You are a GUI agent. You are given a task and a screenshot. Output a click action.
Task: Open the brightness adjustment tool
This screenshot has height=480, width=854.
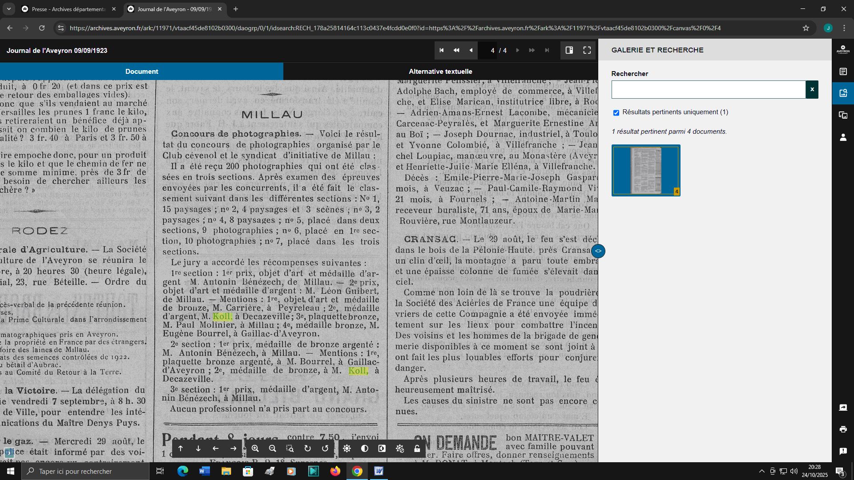(347, 449)
